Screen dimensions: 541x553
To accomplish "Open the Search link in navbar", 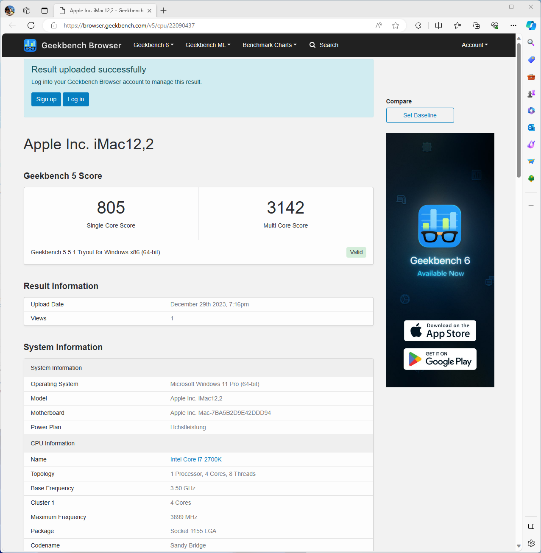I will tap(324, 45).
